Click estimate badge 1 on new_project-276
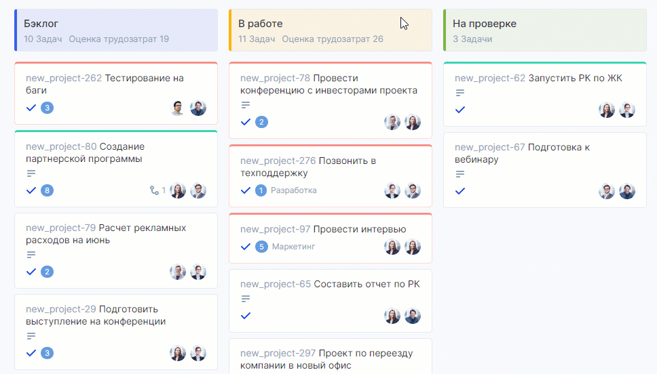 click(x=261, y=191)
